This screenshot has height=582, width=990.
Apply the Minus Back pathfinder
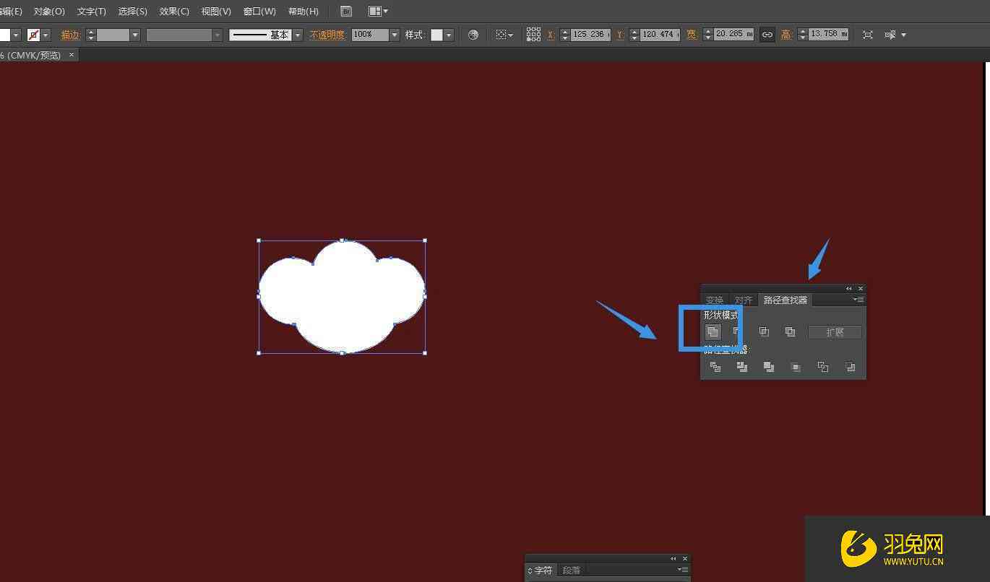coord(851,367)
